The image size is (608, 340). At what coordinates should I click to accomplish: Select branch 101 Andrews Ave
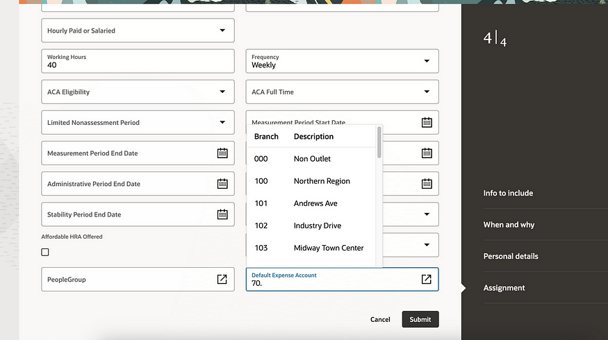315,203
